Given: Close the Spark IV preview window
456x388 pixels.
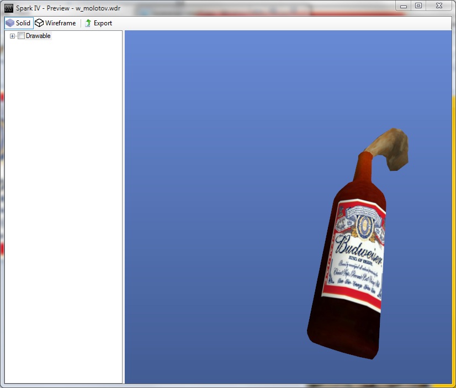Looking at the screenshot, I should tap(439, 6).
